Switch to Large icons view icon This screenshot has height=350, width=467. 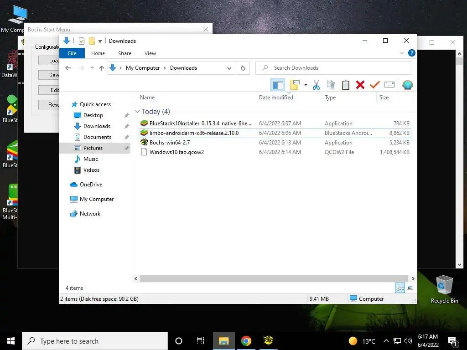(410, 288)
